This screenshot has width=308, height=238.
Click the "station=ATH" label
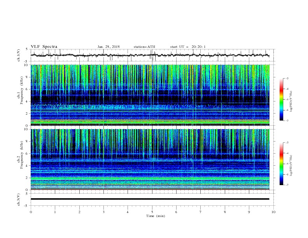[x=144, y=47]
